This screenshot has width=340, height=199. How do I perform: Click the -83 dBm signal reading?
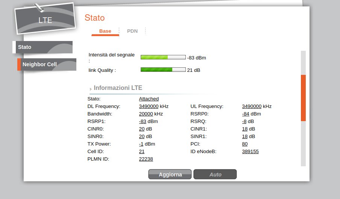(197, 58)
